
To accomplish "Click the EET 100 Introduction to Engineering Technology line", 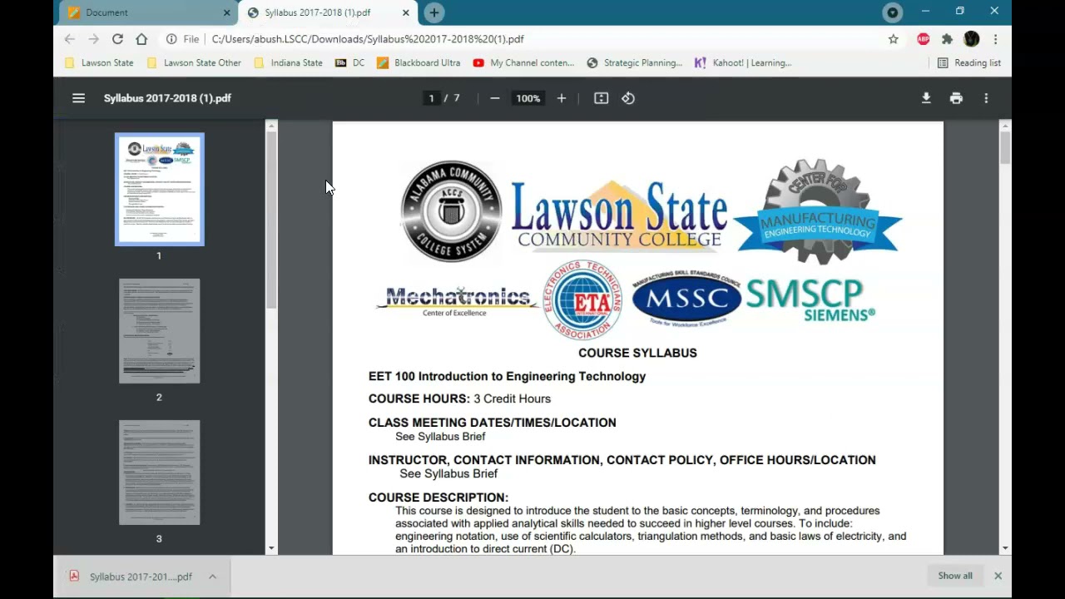I will tap(507, 377).
